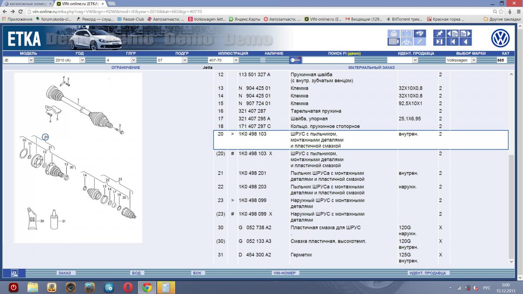523x294 pixels.
Task: Open the ГЛГР dropdown showing 4
Action: (121, 60)
